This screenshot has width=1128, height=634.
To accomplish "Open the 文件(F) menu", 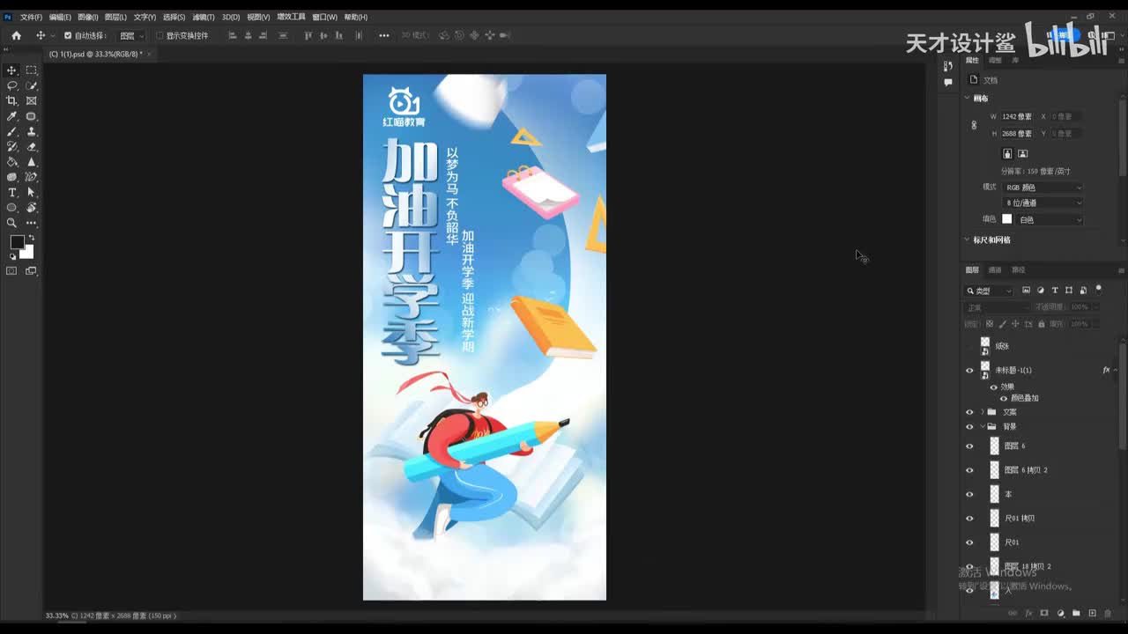I will point(31,17).
